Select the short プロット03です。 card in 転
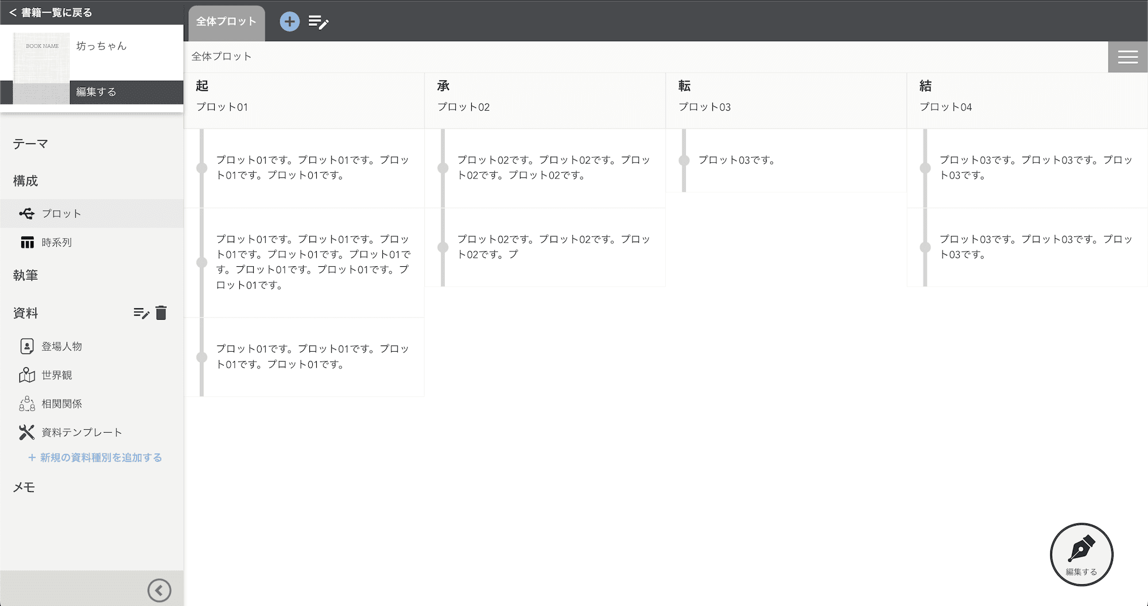The height and width of the screenshot is (606, 1148). click(x=786, y=161)
